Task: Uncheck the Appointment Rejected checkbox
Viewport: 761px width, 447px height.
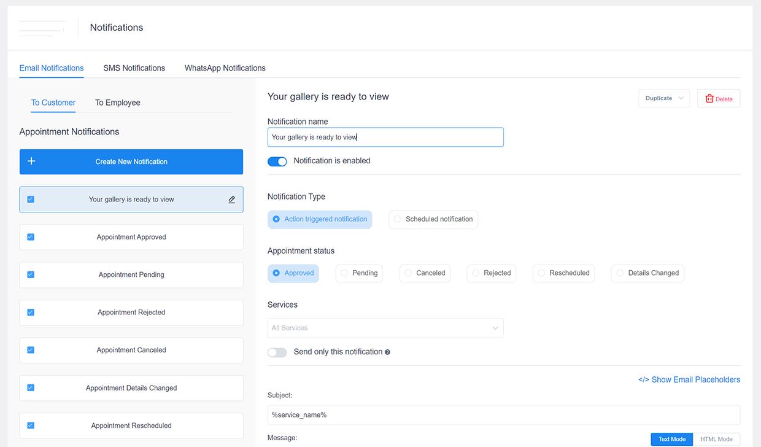Action: pos(31,313)
